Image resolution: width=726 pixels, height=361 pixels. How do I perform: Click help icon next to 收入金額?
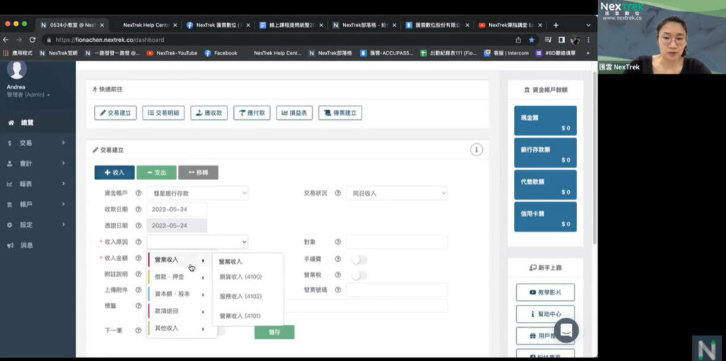point(138,258)
